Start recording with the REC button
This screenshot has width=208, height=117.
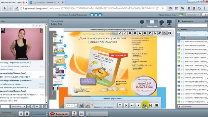pyautogui.click(x=74, y=114)
